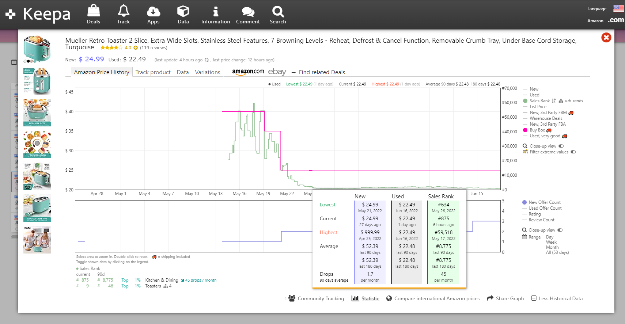Toggle the Buy Box legend entry
This screenshot has height=324, width=625.
tap(537, 130)
